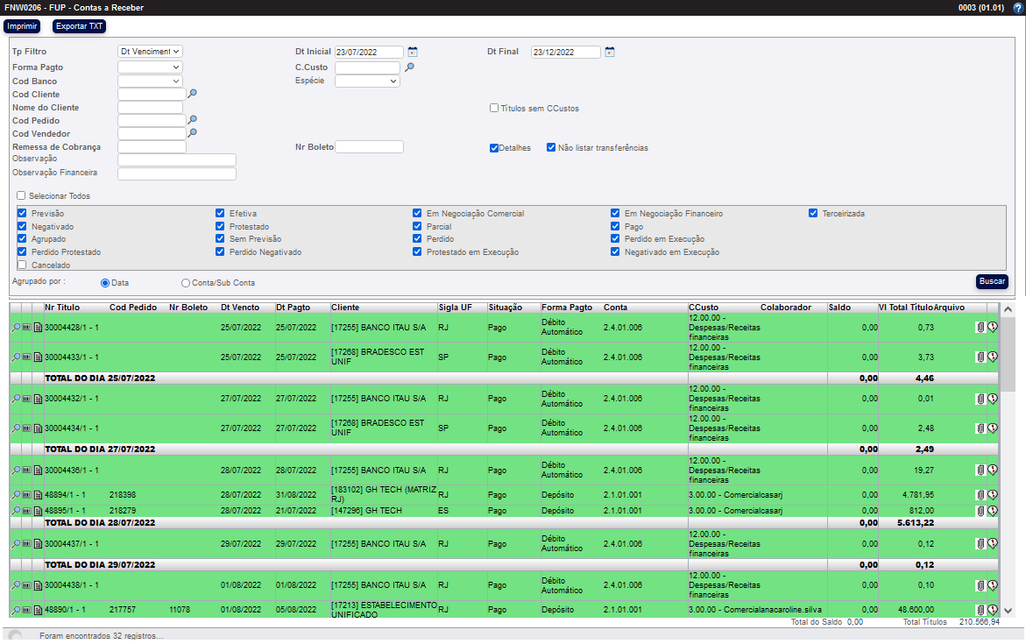Open the Dt Final calendar picker
The width and height of the screenshot is (1026, 644).
610,52
